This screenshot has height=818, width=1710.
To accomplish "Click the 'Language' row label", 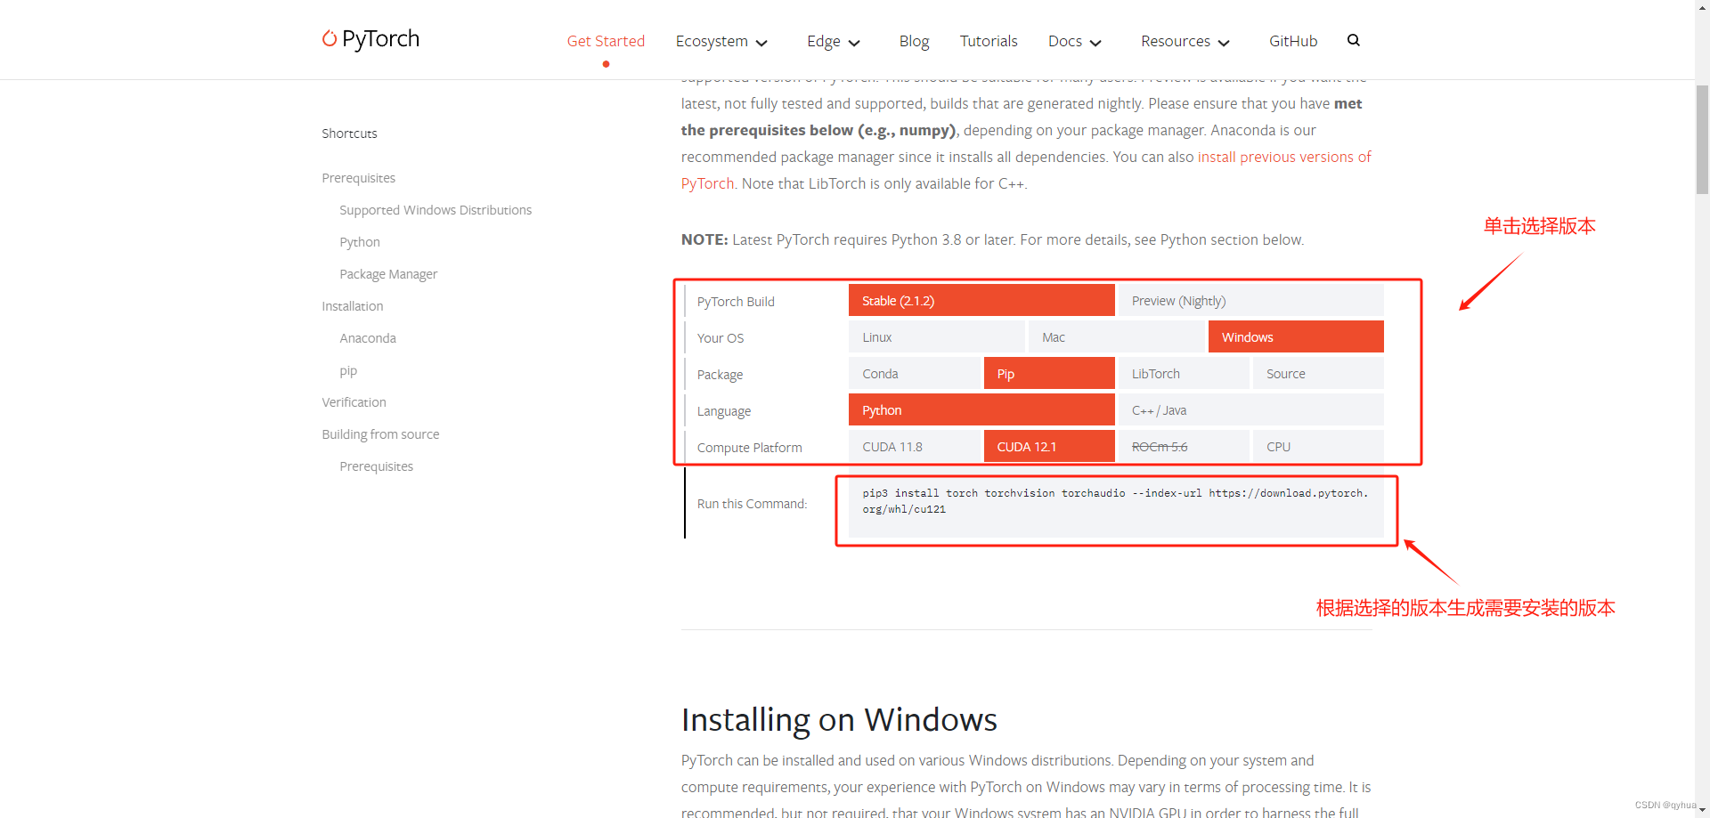I will coord(724,411).
